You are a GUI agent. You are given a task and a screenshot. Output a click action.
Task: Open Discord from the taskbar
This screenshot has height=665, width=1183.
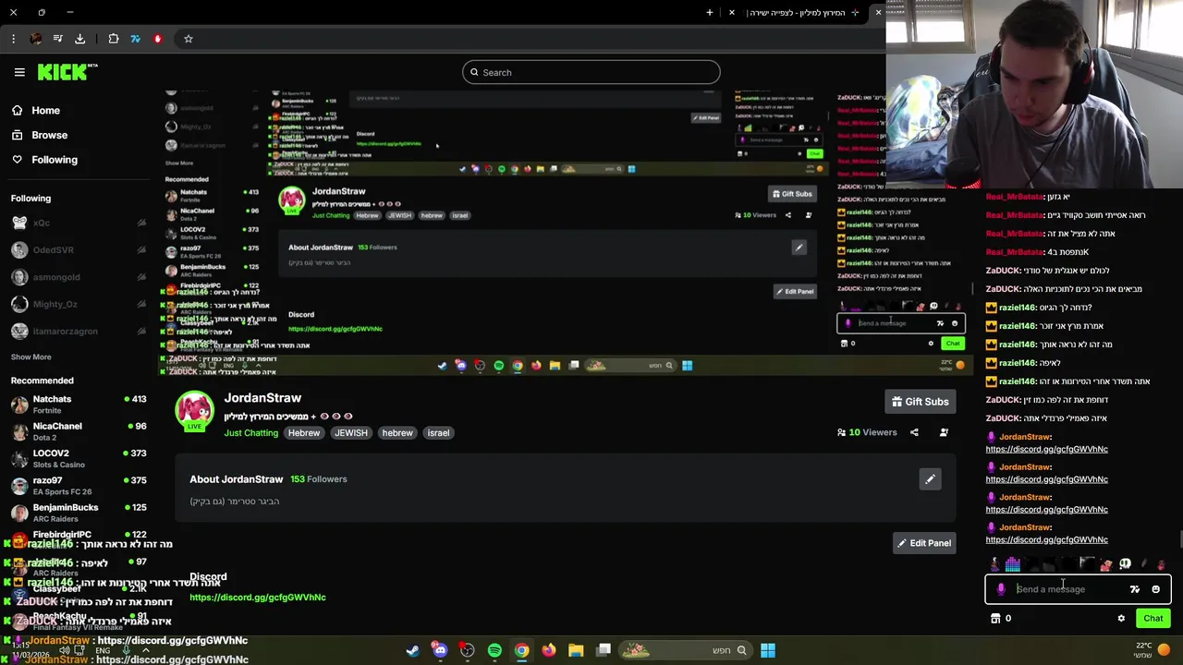[x=440, y=650]
